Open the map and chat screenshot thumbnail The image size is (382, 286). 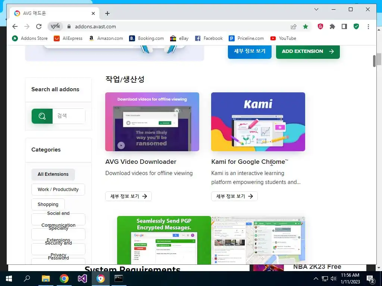tap(258, 240)
